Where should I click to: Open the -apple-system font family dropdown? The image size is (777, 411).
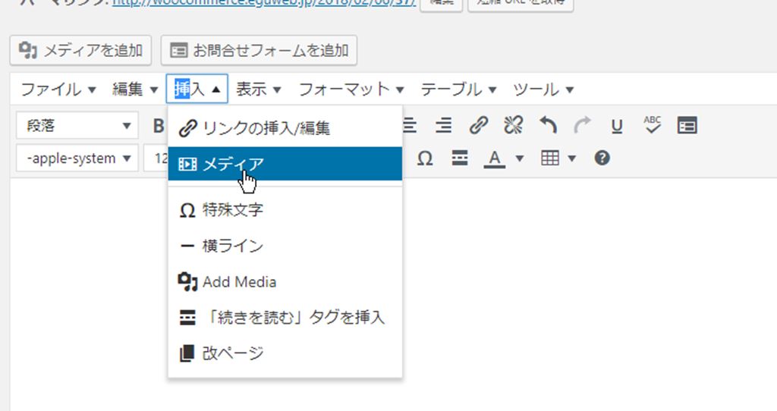pos(77,158)
